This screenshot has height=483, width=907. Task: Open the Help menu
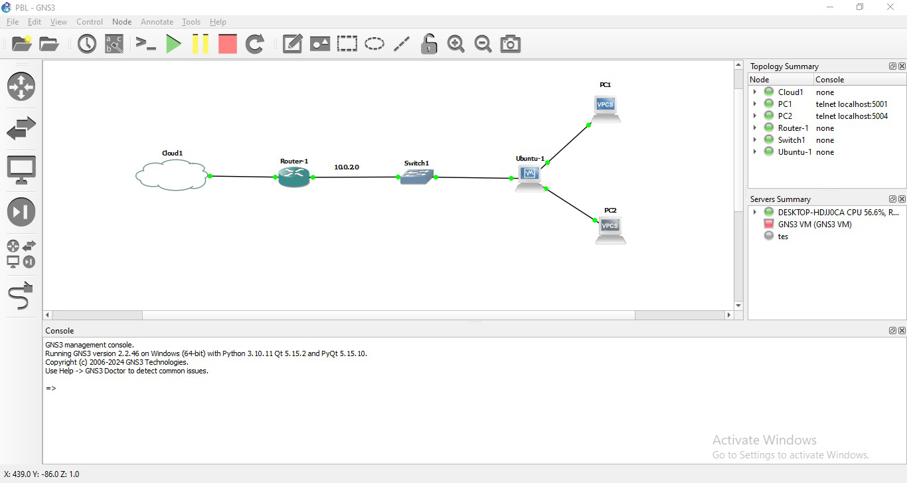[218, 22]
